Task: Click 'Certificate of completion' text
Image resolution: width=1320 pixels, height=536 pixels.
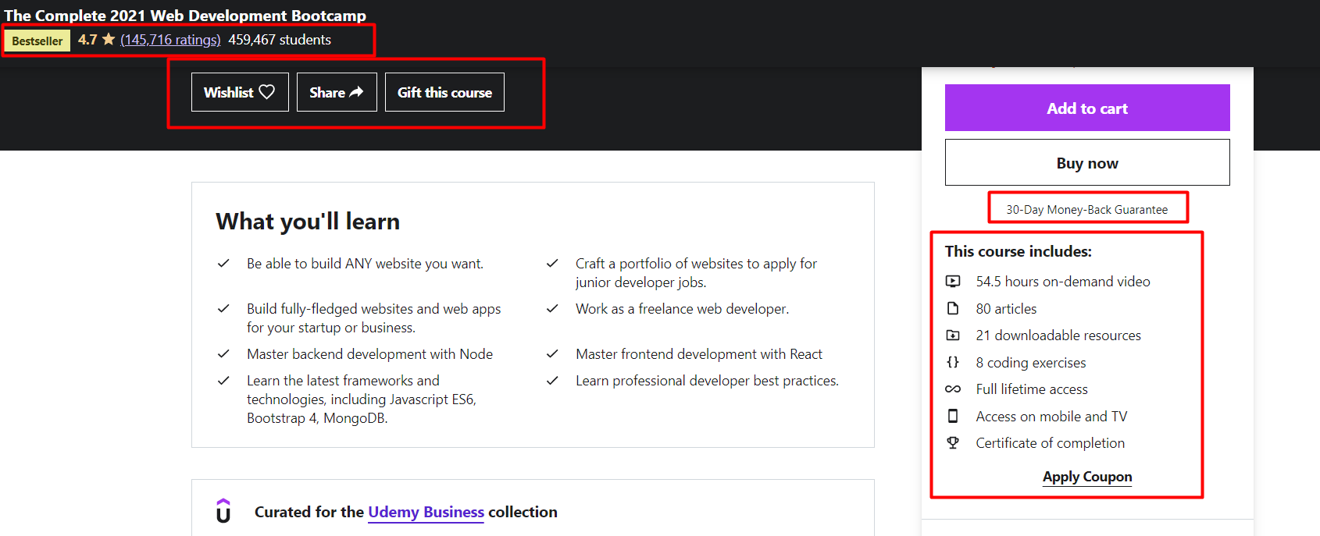Action: click(1051, 443)
